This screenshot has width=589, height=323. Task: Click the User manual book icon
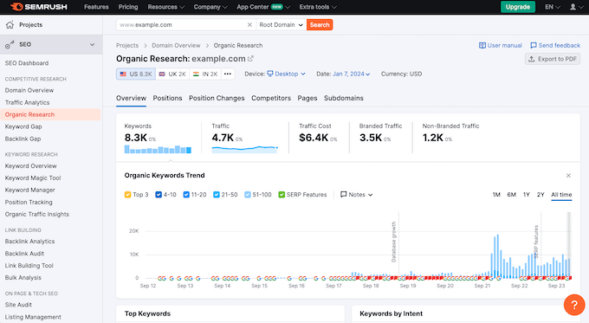482,45
